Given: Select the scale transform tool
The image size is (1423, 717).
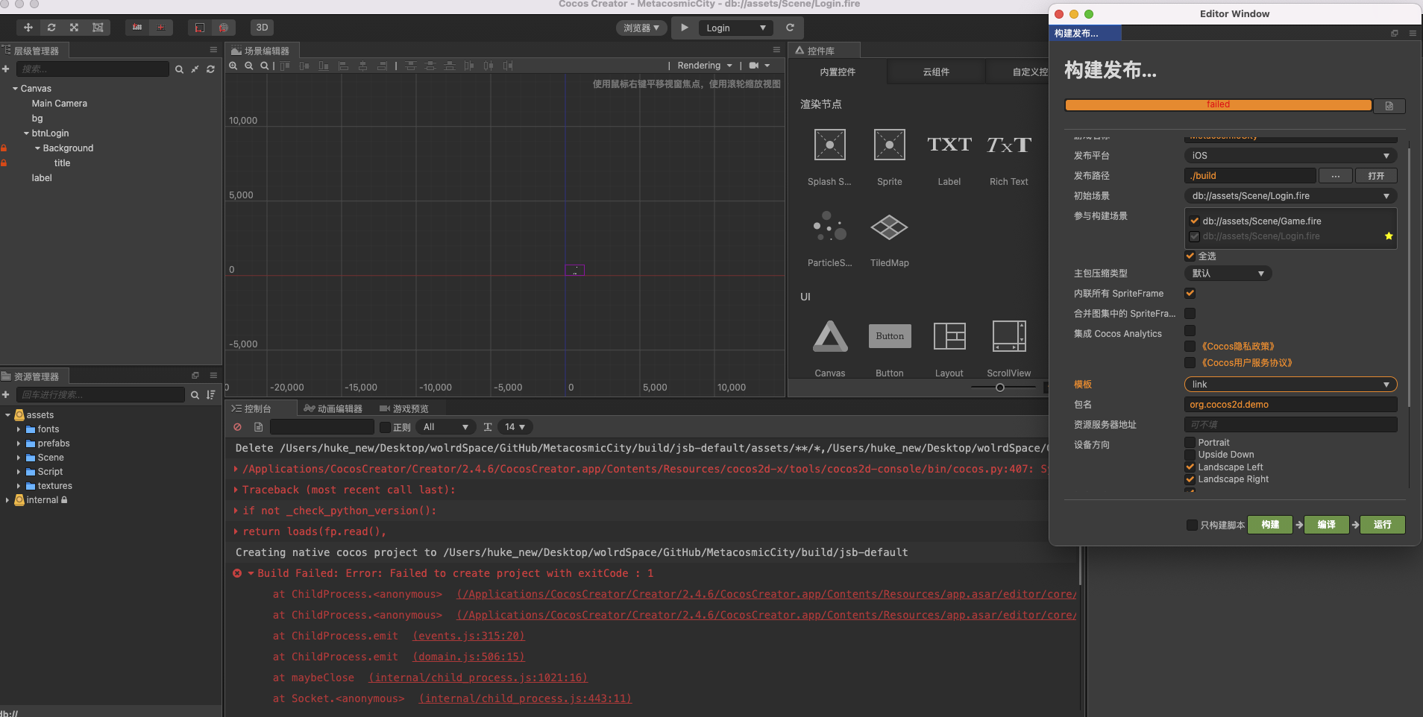Looking at the screenshot, I should (x=74, y=28).
